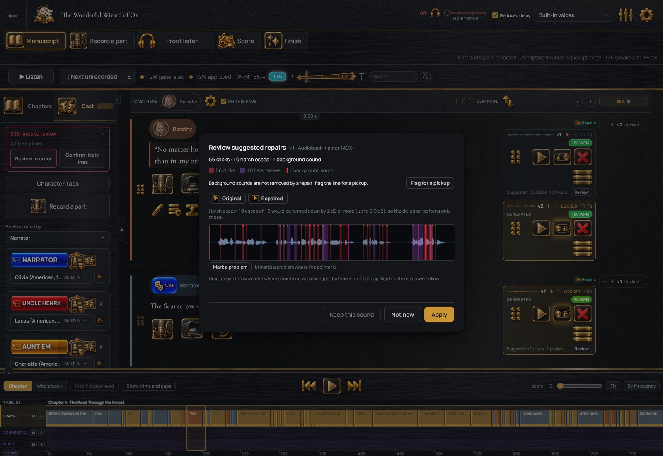Click Apply in the repairs dialog
663x456 pixels.
point(439,315)
